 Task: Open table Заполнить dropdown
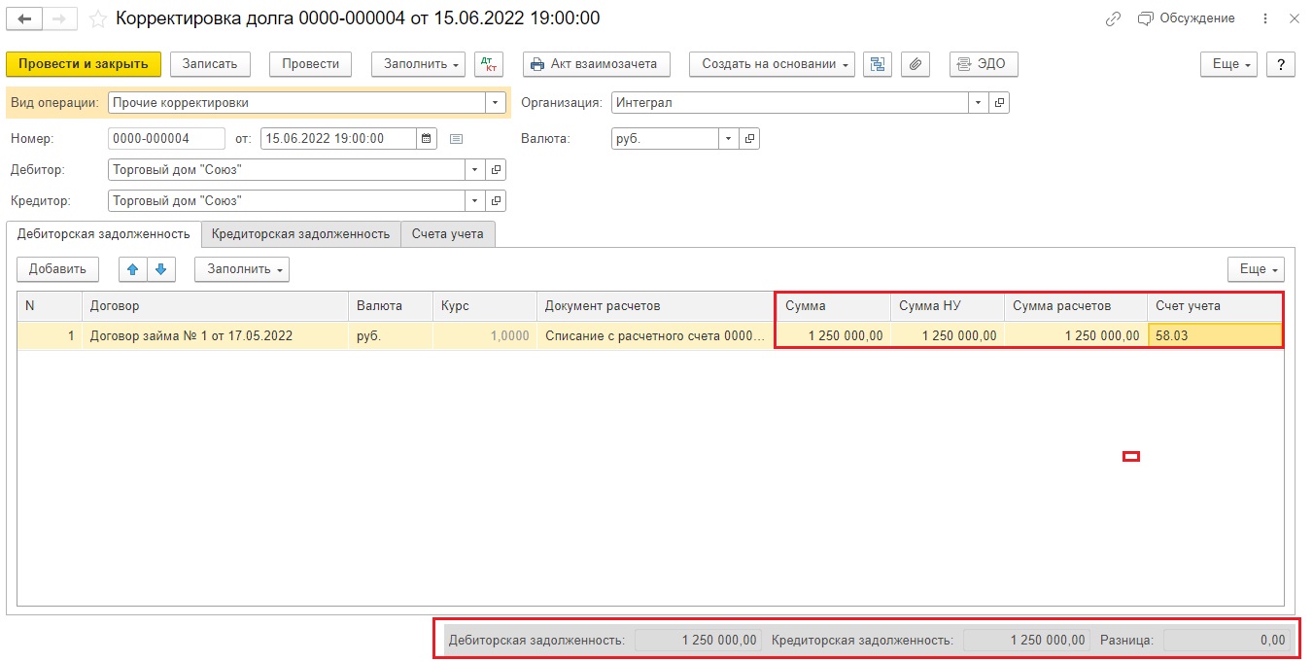242,269
